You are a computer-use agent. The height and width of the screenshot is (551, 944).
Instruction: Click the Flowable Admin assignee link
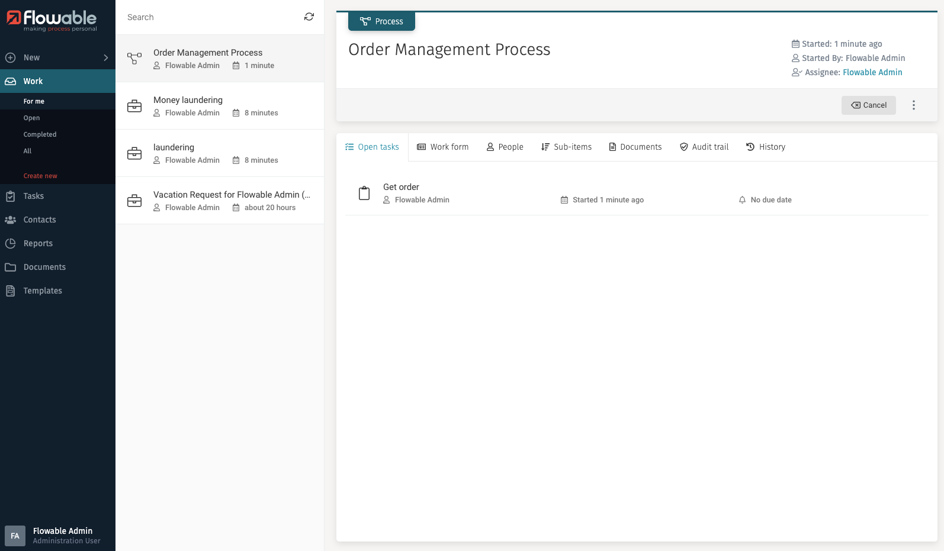(x=872, y=72)
